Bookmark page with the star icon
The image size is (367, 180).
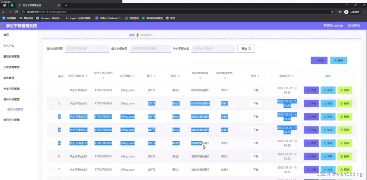332,12
